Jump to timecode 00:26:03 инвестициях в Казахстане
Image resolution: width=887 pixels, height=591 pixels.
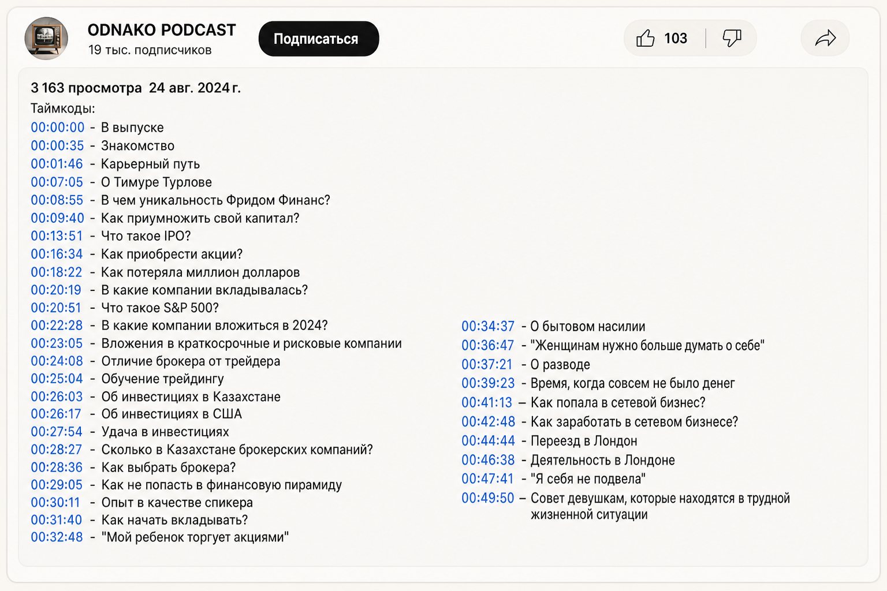[57, 397]
